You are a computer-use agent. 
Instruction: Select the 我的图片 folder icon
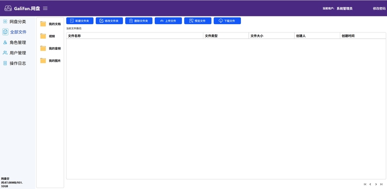43,60
